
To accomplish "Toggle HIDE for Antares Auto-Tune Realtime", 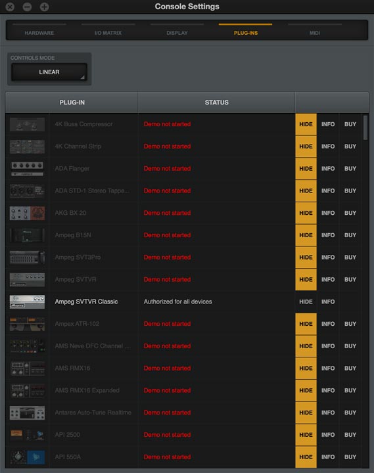I will 306,413.
